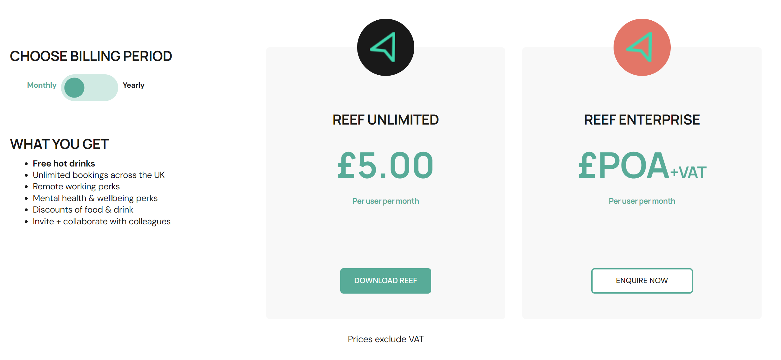The width and height of the screenshot is (781, 360).
Task: Click the Choose Billing Period heading
Action: coord(91,56)
